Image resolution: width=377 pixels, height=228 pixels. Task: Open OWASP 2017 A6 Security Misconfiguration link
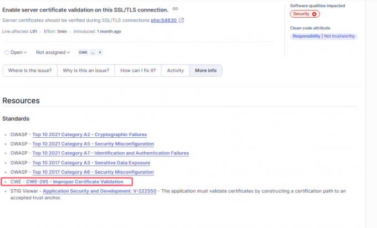pyautogui.click(x=93, y=172)
